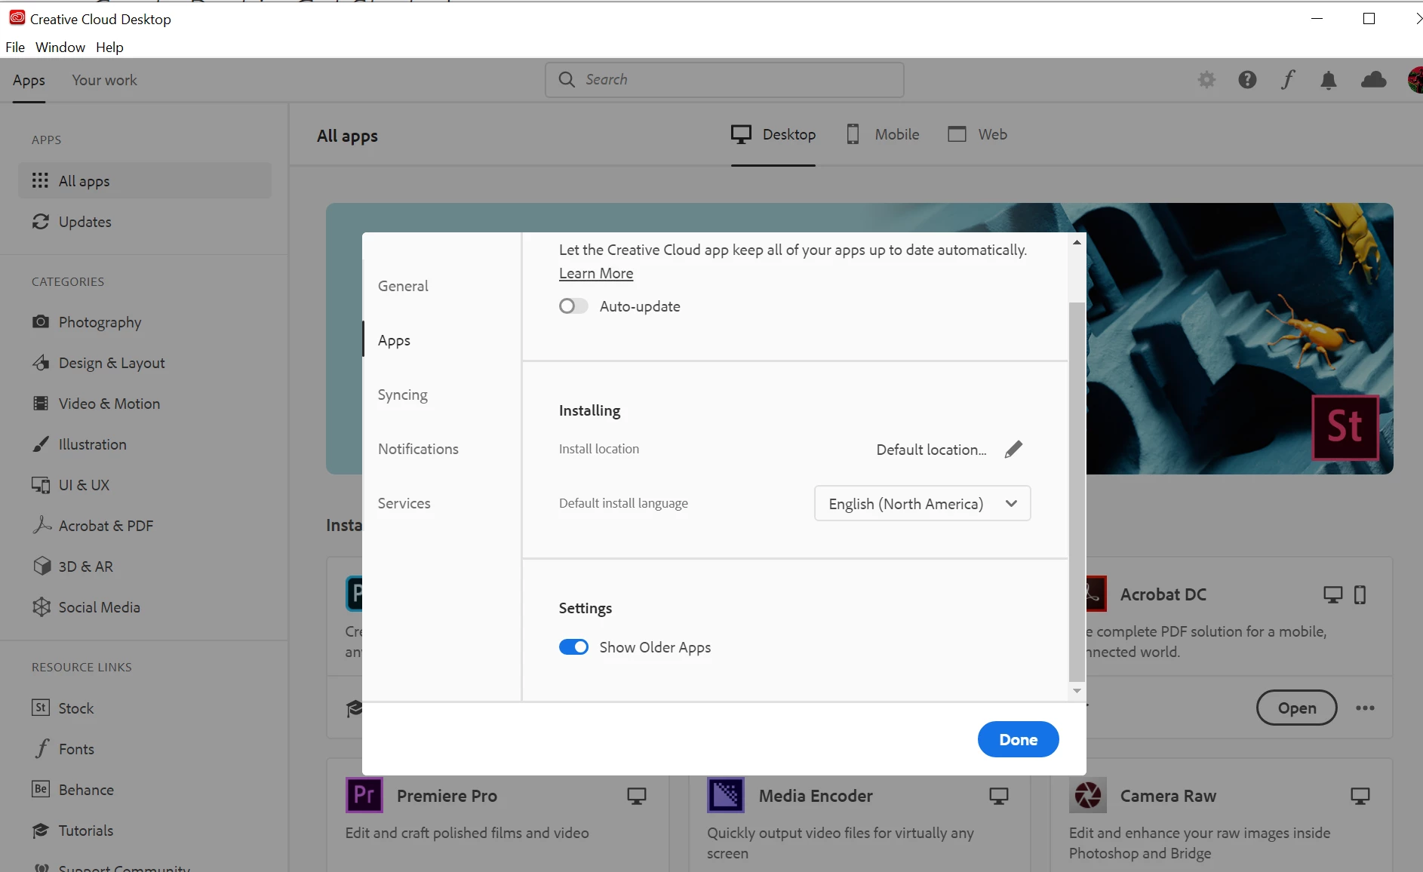1423x872 pixels.
Task: Open the Default install language dropdown
Action: point(922,503)
